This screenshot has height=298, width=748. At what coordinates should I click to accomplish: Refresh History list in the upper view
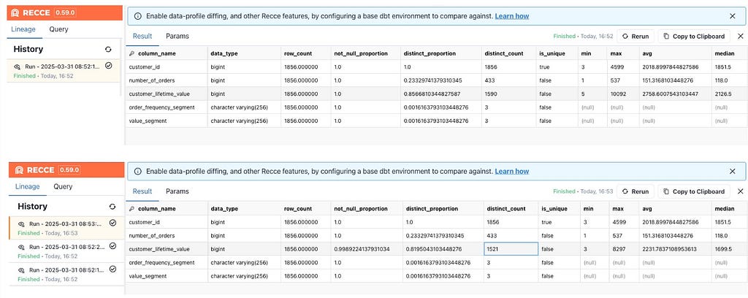tap(108, 49)
